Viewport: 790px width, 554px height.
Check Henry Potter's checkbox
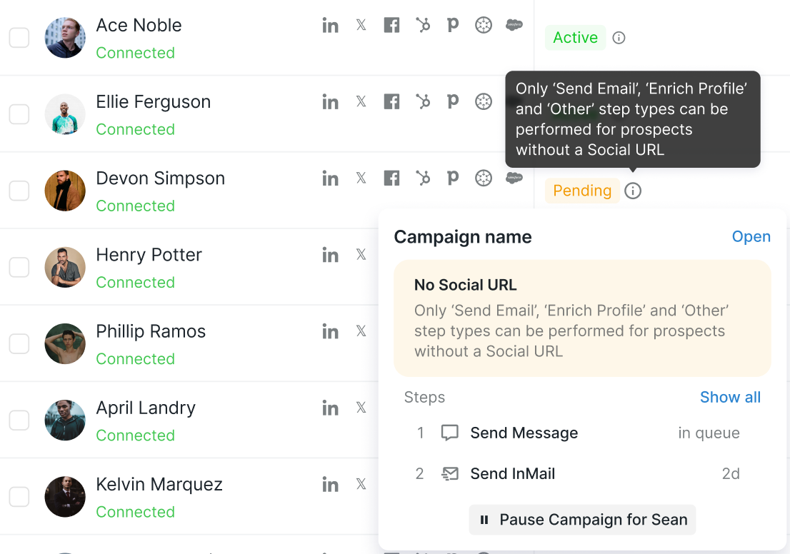point(19,268)
